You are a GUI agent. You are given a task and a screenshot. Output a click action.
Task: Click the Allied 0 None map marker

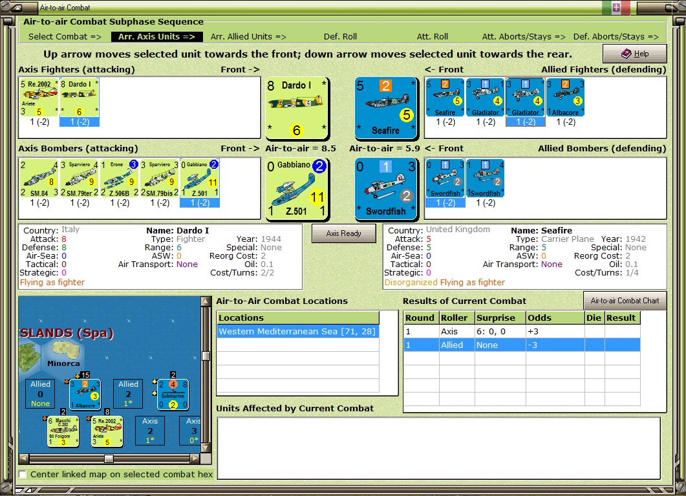tap(40, 394)
